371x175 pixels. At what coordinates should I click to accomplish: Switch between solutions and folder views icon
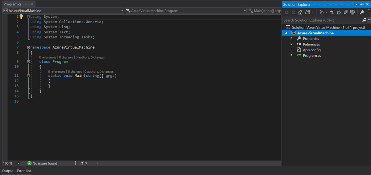pyautogui.click(x=307, y=12)
